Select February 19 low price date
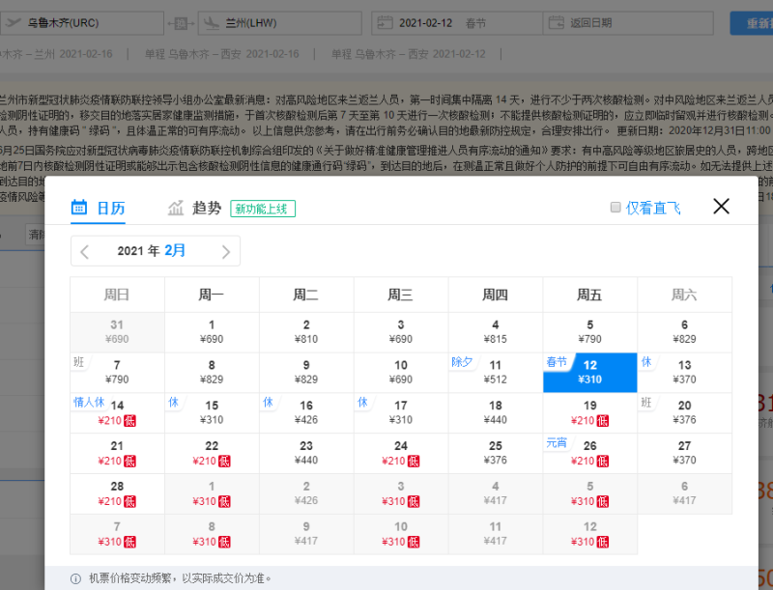The height and width of the screenshot is (590, 773). pos(589,412)
